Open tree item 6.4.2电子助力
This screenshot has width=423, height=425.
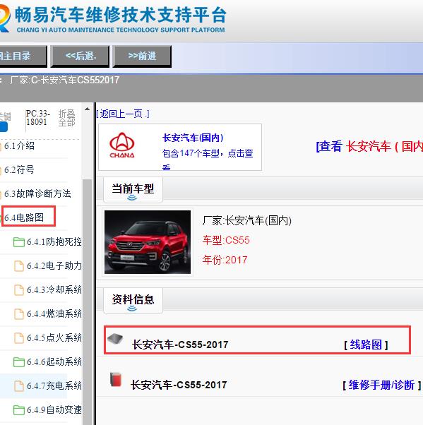[x=54, y=266]
